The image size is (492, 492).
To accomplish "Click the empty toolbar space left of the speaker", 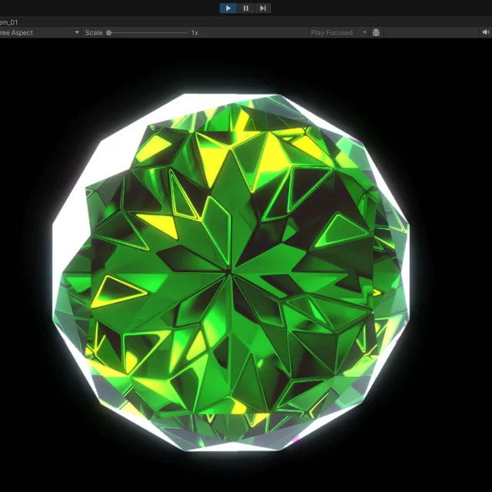I will pyautogui.click(x=430, y=33).
